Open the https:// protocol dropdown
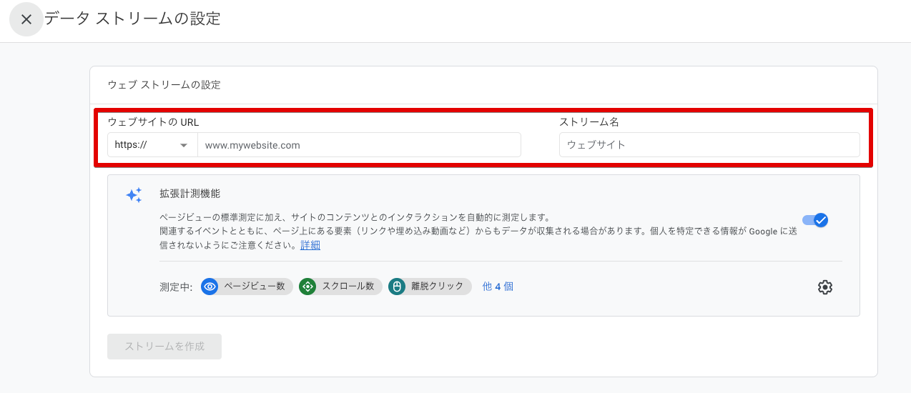 pyautogui.click(x=152, y=144)
